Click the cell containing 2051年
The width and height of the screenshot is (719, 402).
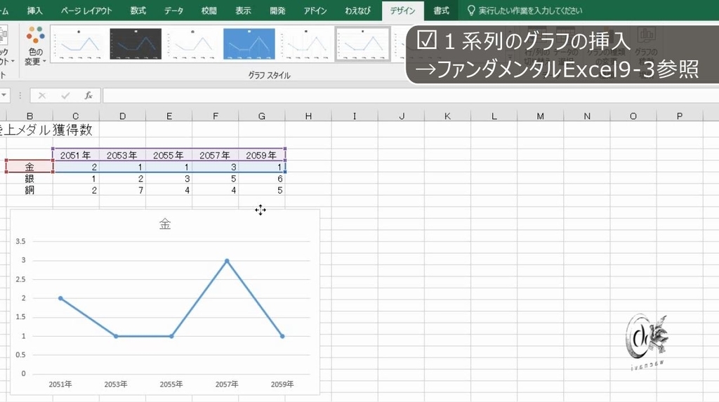coord(76,155)
